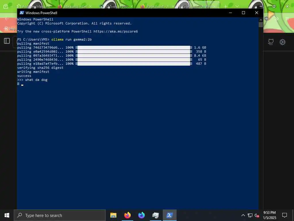Image resolution: width=294 pixels, height=221 pixels.
Task: Go back using Firefox's back arrow
Action: (7, 19)
